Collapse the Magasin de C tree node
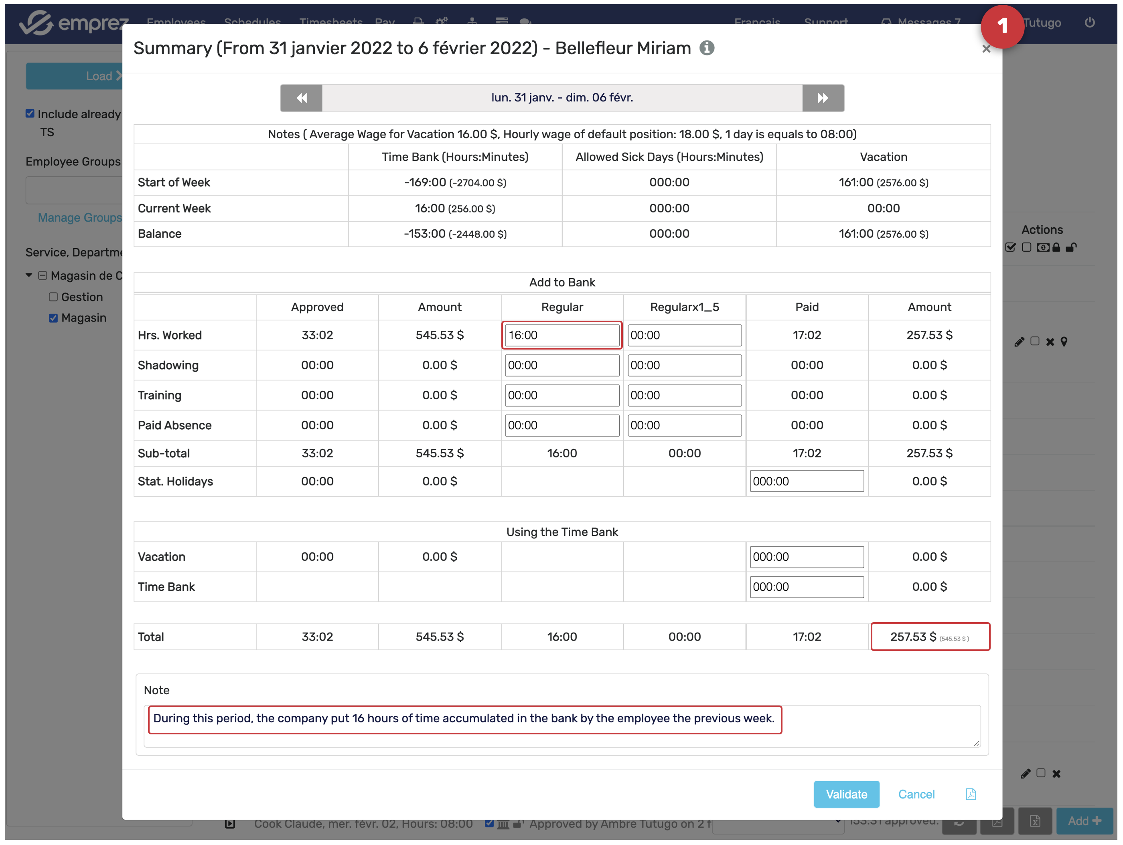This screenshot has height=845, width=1123. (x=29, y=275)
